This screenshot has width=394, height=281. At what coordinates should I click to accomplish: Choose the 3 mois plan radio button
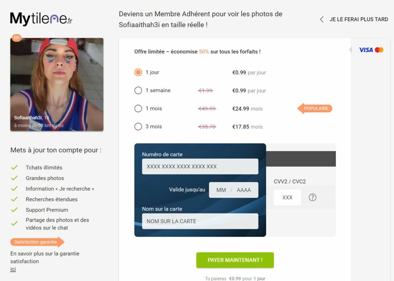coord(138,126)
